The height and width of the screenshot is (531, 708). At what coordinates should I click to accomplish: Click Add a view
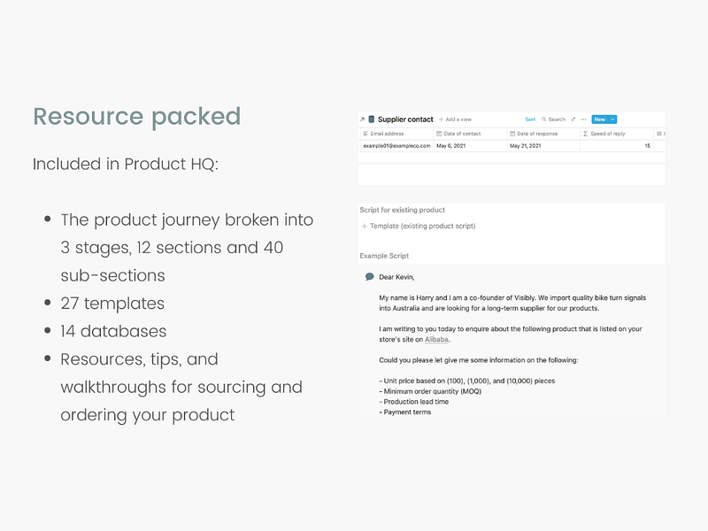(x=457, y=119)
